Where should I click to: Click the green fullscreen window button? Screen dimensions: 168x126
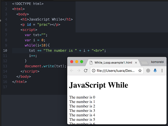tap(82, 62)
